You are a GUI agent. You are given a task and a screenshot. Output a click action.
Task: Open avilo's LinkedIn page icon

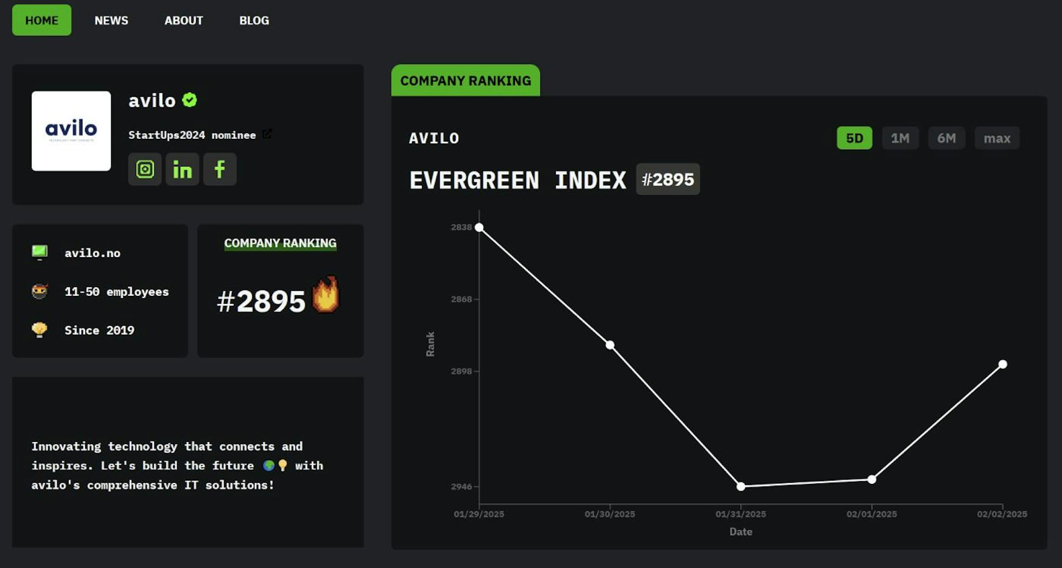(x=183, y=169)
